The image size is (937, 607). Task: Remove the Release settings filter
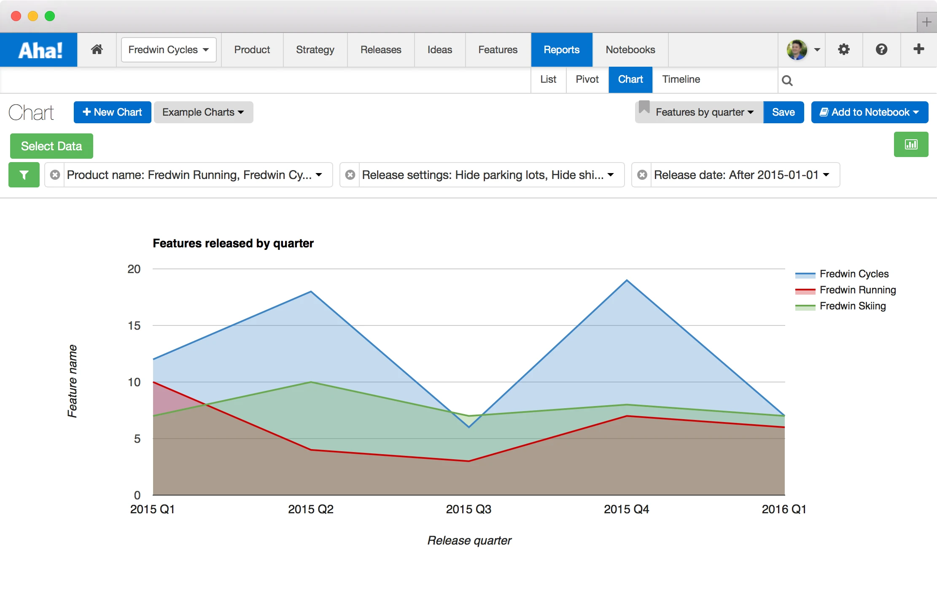tap(350, 175)
